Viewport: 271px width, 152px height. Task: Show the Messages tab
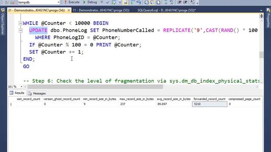click(37, 93)
